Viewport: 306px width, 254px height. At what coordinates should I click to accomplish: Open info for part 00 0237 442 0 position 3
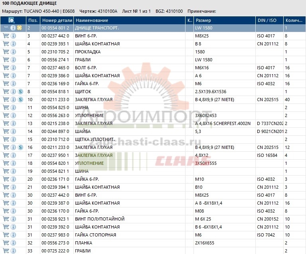13,36
